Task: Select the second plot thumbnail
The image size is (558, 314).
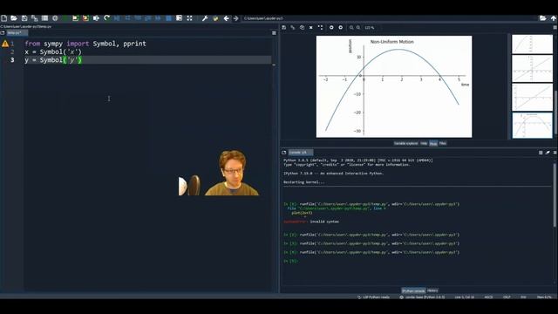Action: (x=532, y=69)
